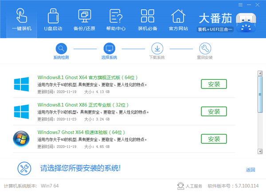Switch to the U盘启动 tab
Image resolution: width=266 pixels, height=192 pixels.
(x=53, y=20)
